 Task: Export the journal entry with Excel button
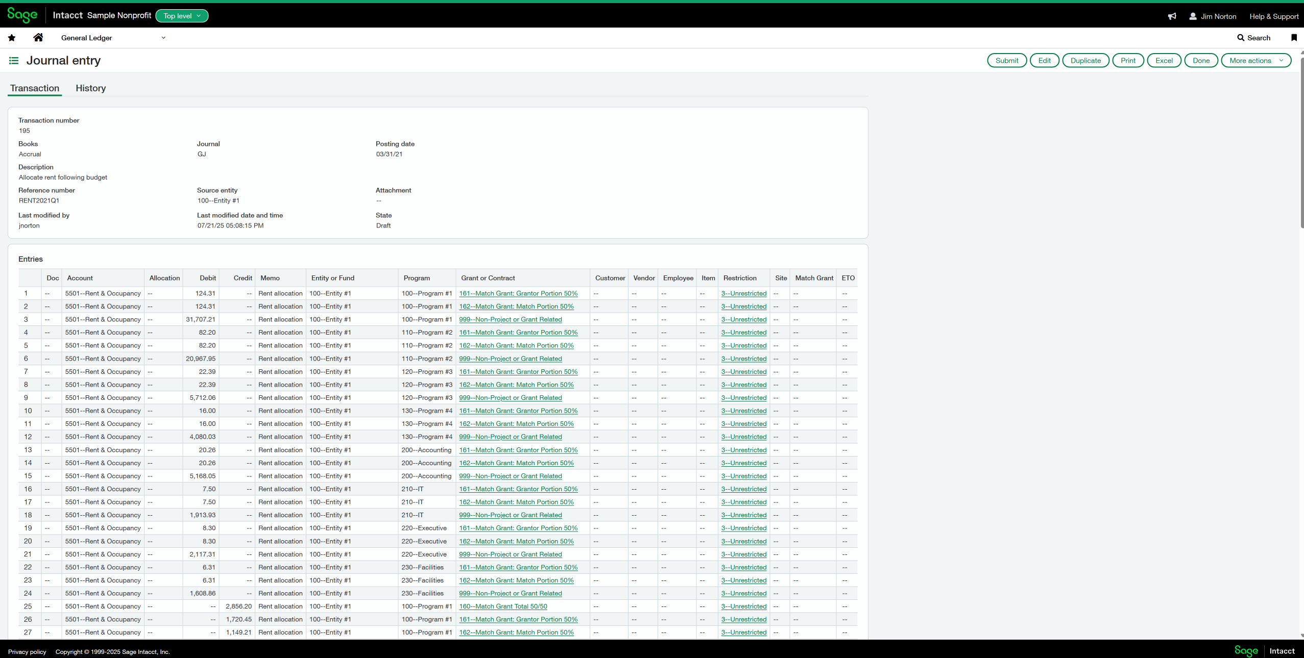[1164, 60]
